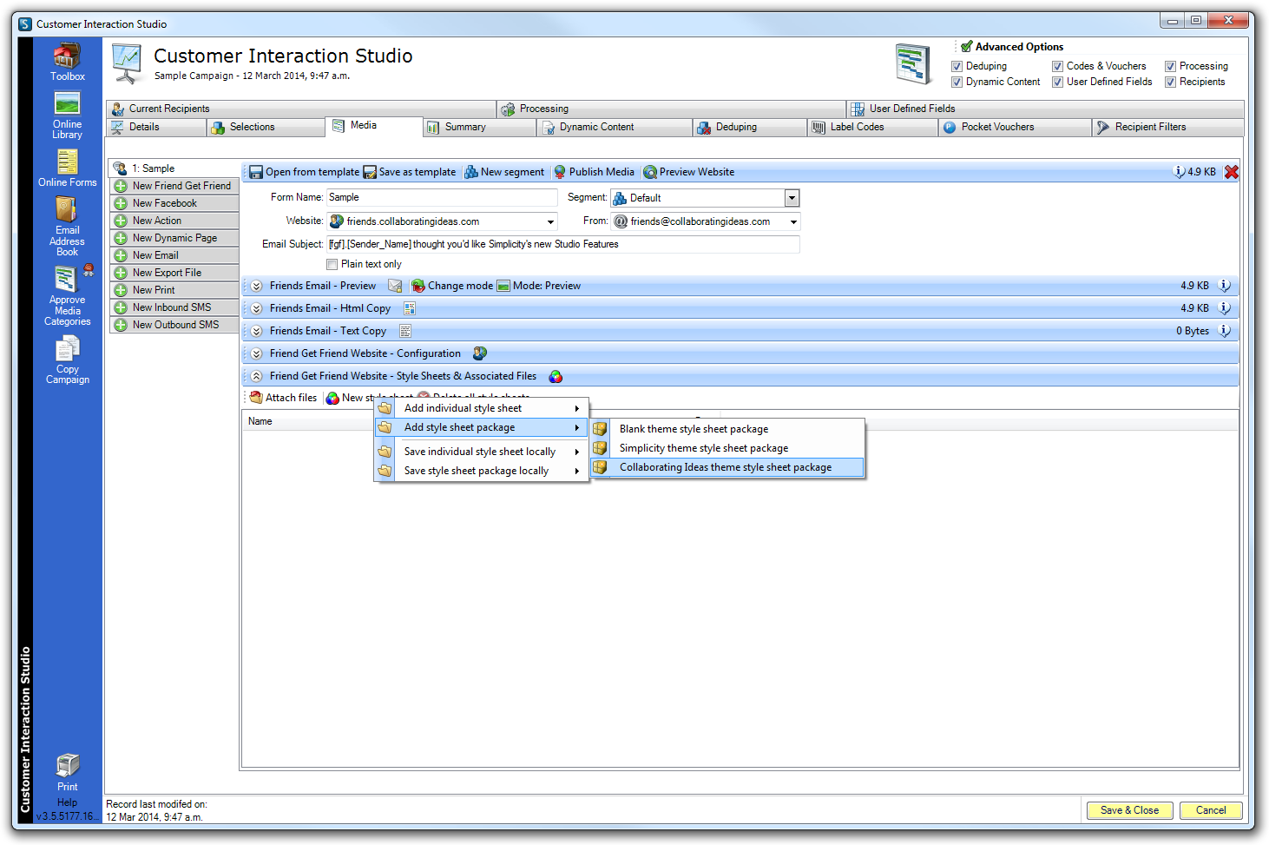Click Preview Website button
Screen dimensions: 1269x845
[x=689, y=172]
